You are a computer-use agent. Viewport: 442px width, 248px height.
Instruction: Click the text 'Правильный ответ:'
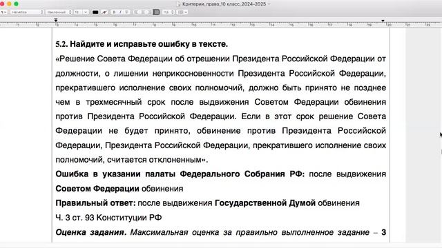click(x=95, y=203)
